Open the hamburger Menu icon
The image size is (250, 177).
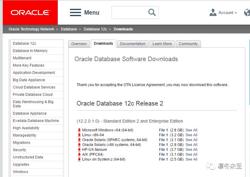click(x=75, y=12)
